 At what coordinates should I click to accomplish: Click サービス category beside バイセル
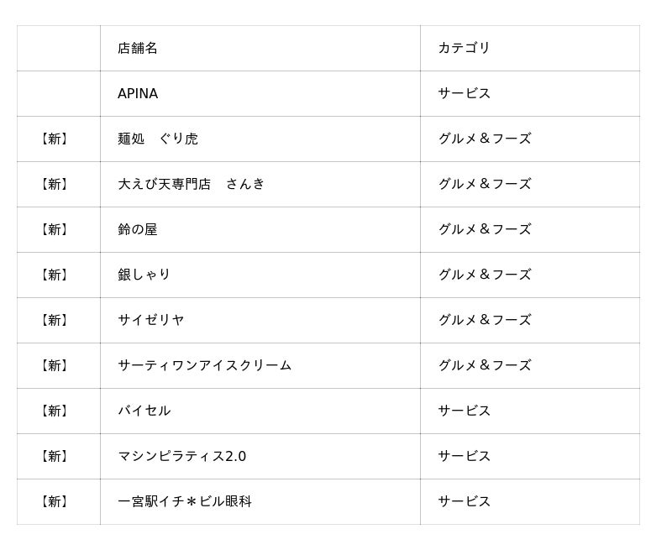coord(464,411)
